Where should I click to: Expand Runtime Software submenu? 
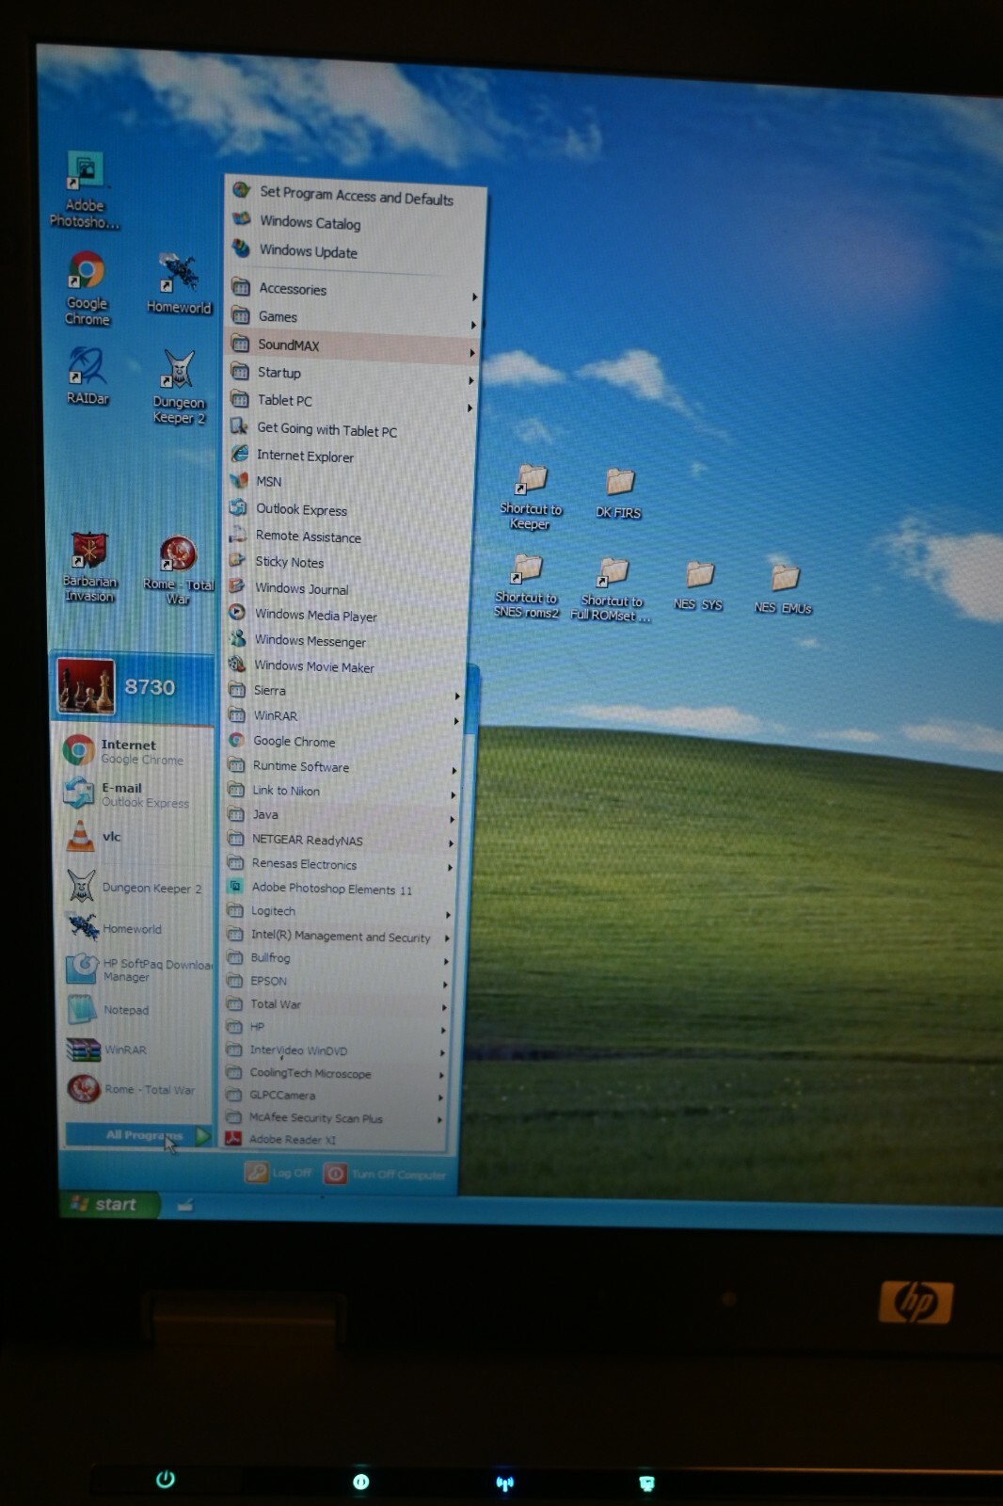[x=342, y=767]
